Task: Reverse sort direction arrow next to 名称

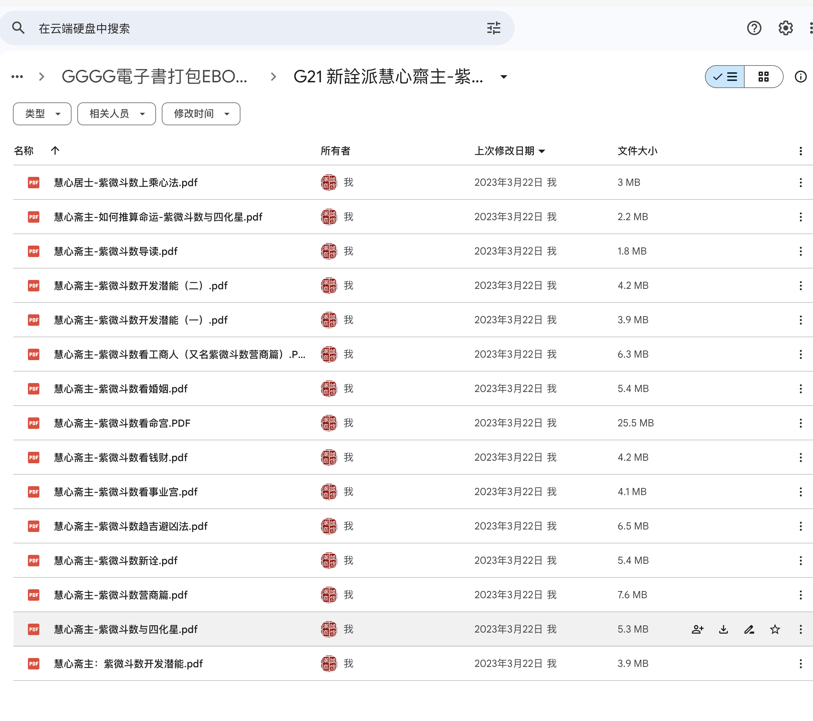Action: tap(55, 150)
